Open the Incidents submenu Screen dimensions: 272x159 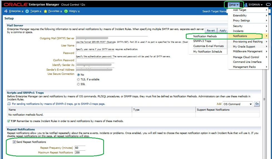[x=248, y=31]
